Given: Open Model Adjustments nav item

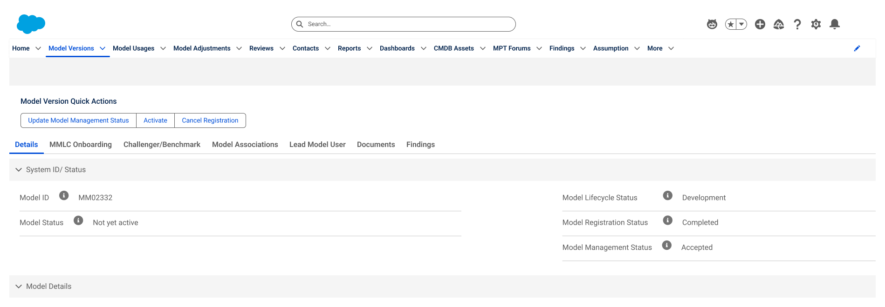Looking at the screenshot, I should click(x=202, y=48).
